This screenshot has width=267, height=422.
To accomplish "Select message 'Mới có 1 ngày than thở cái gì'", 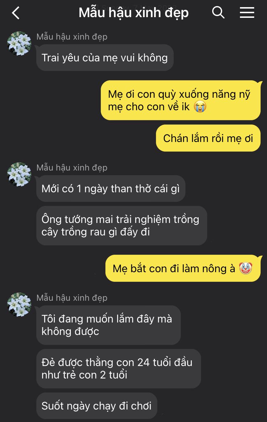I will tap(111, 188).
